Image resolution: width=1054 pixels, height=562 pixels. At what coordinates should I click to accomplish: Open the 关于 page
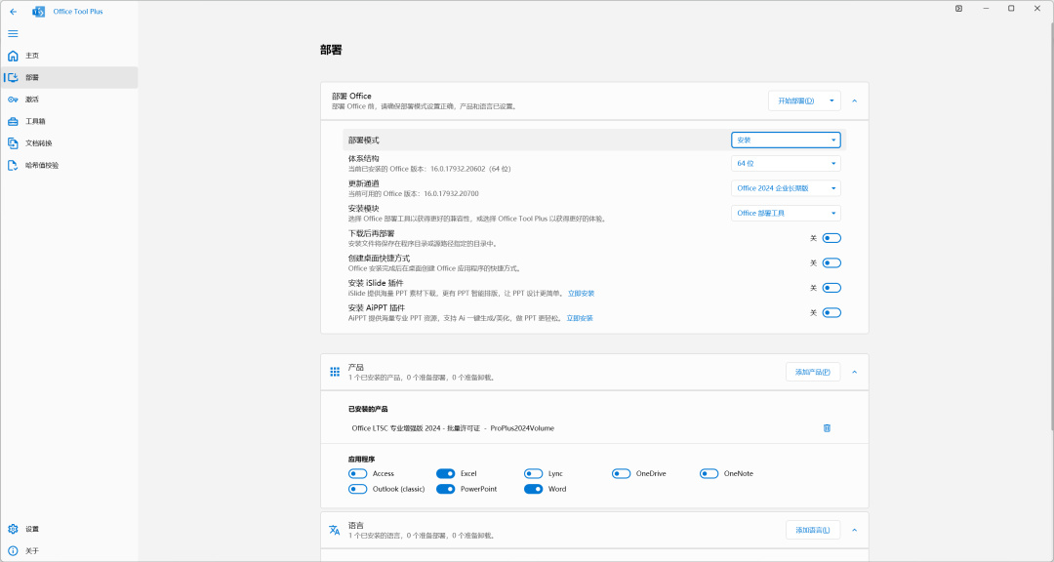(69, 550)
